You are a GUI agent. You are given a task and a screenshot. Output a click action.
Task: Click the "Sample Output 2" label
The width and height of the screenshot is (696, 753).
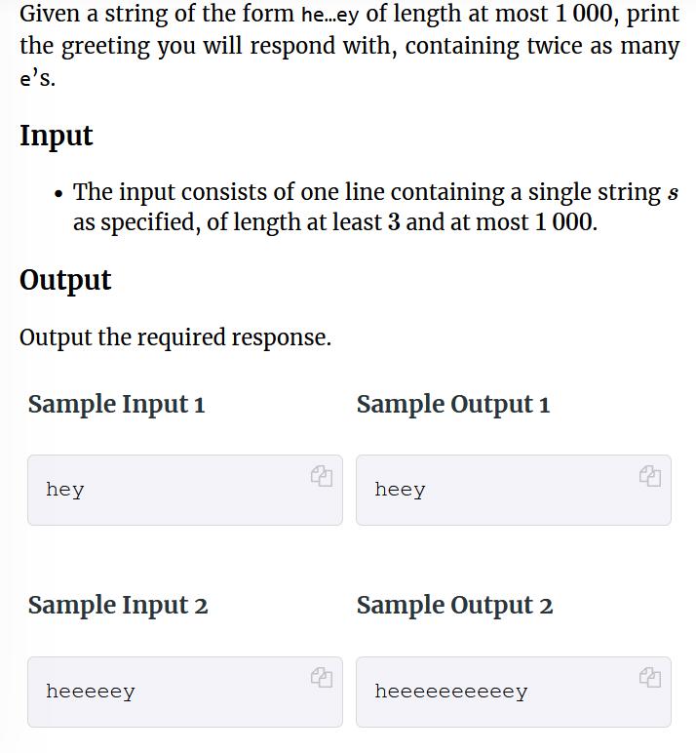pyautogui.click(x=454, y=606)
